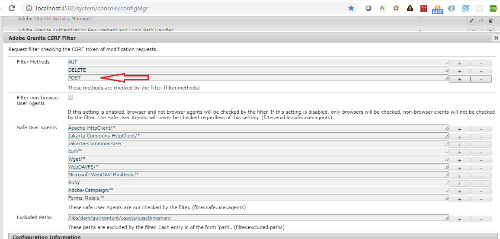Add agent after Wget/* row

[x=459, y=160]
